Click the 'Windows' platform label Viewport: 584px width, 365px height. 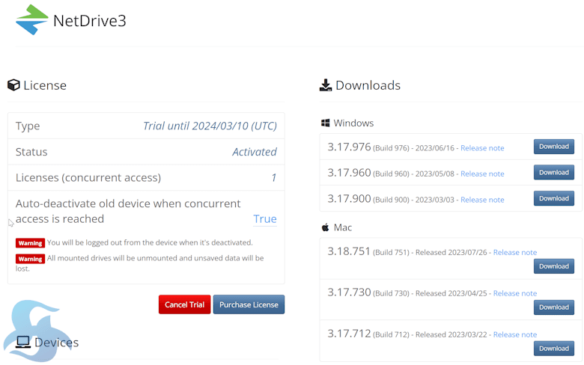353,123
